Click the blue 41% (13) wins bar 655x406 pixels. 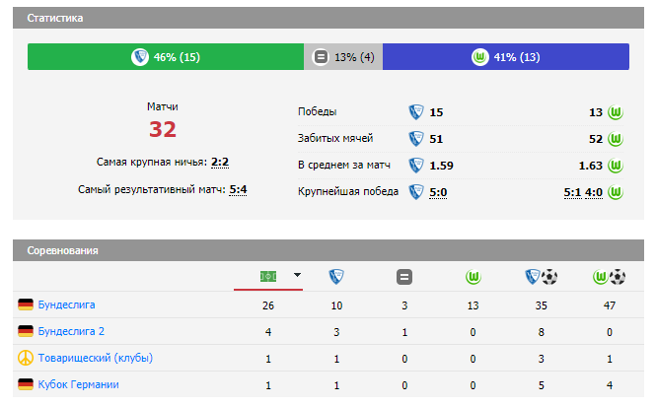(x=505, y=57)
